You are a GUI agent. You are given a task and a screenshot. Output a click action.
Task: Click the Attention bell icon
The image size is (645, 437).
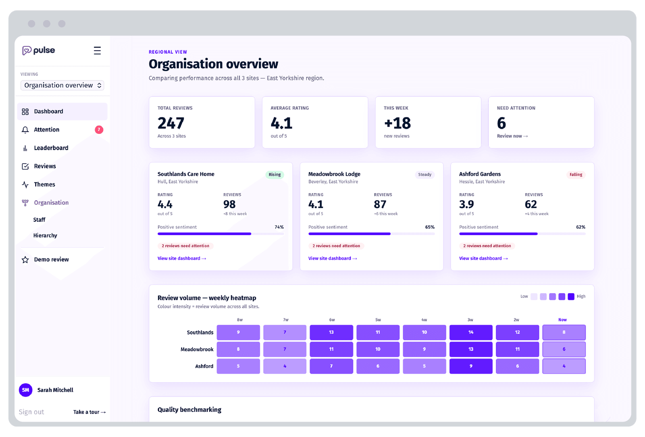(x=25, y=130)
